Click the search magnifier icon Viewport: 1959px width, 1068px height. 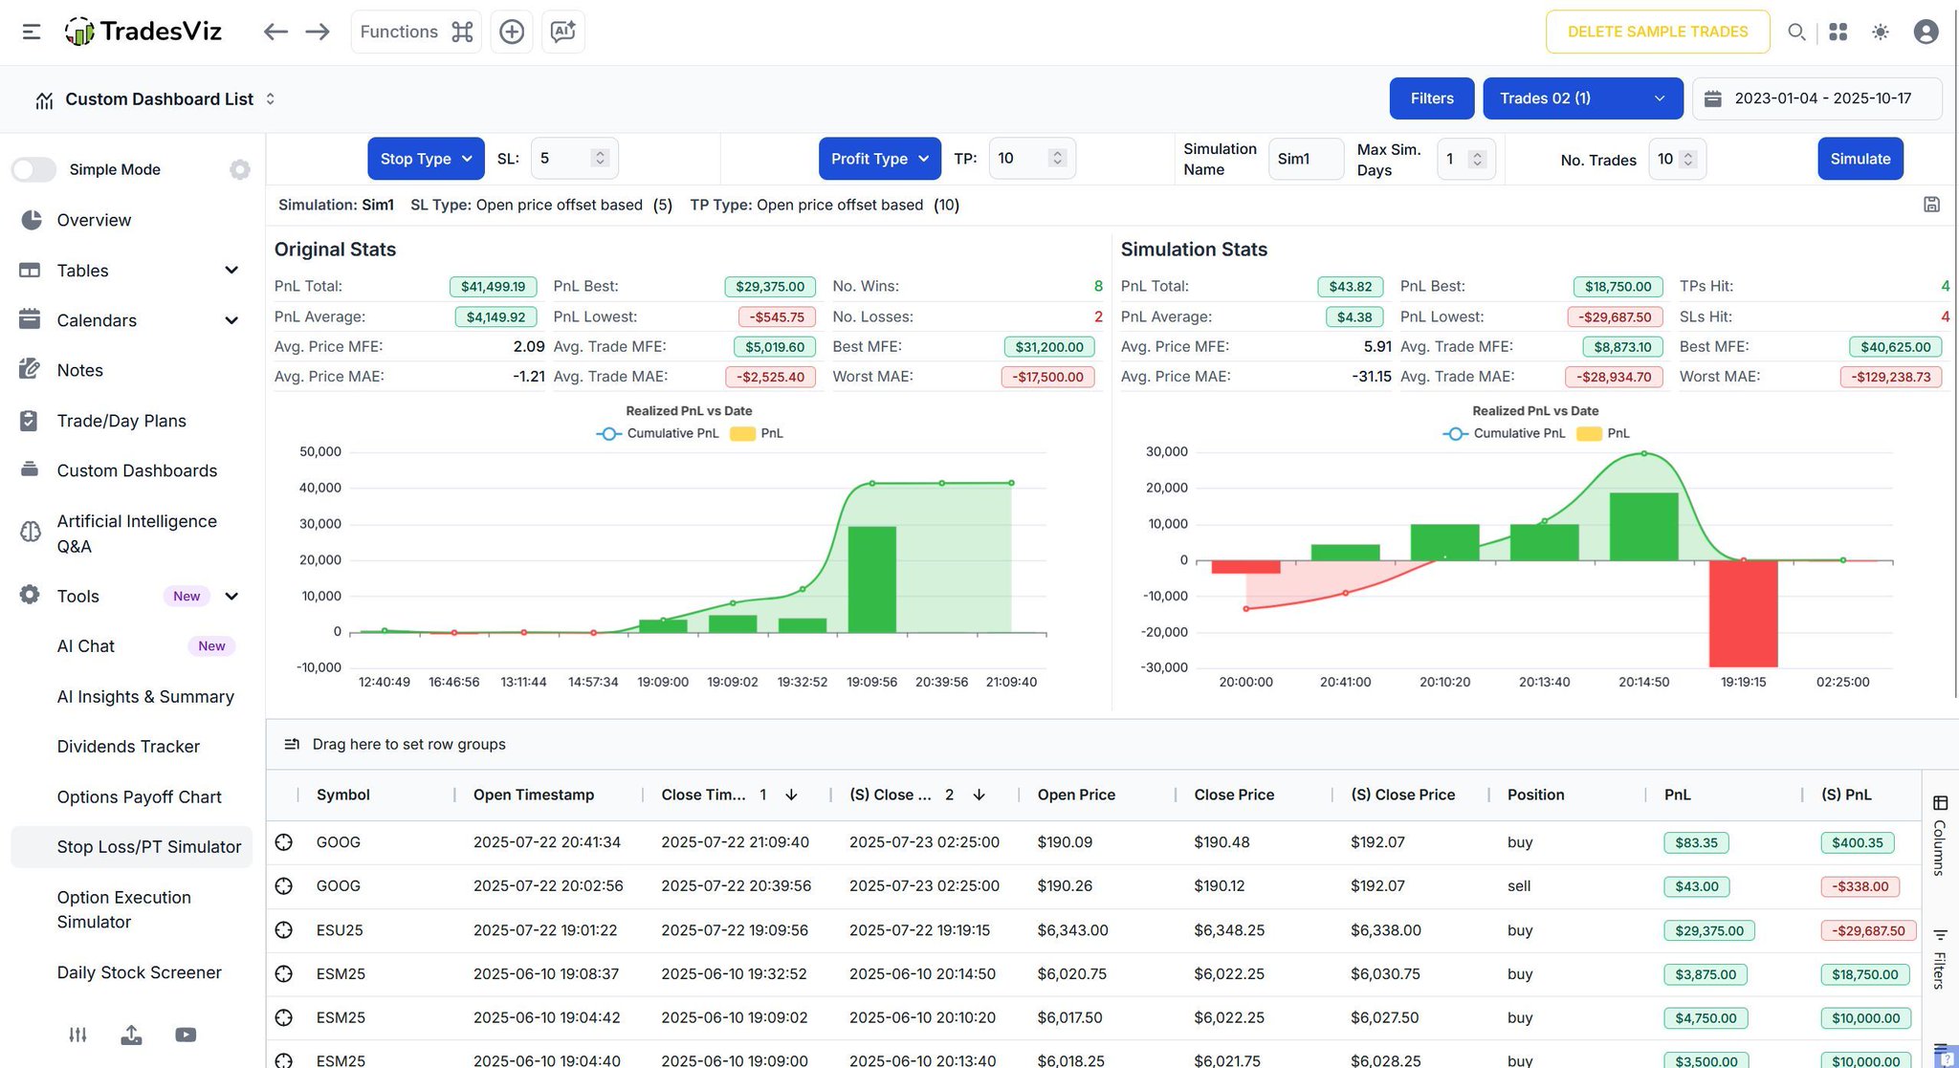[1796, 32]
